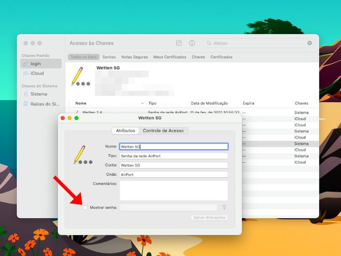
Task: Click the Tipo field with Senha da rede AirPort
Action: tap(174, 156)
